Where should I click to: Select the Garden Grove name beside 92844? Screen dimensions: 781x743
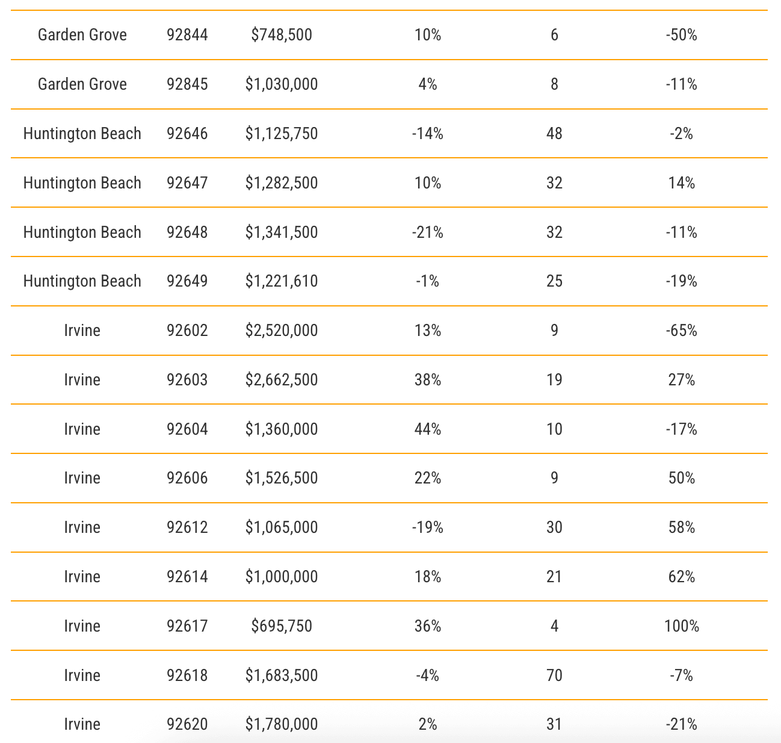82,35
